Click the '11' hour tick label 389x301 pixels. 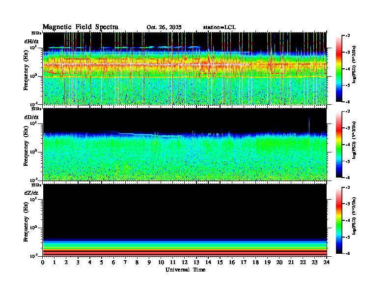pyautogui.click(x=173, y=262)
